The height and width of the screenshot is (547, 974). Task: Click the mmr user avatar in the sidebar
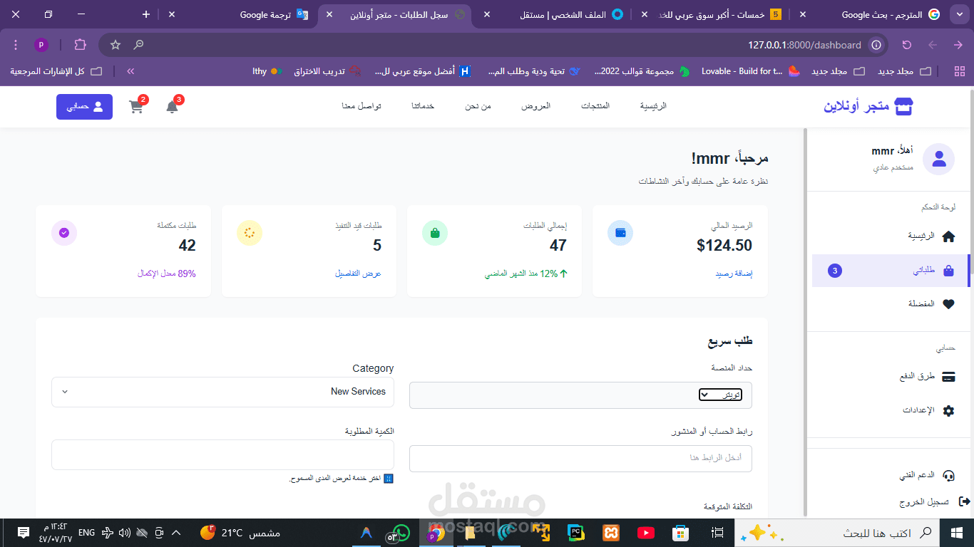(938, 159)
